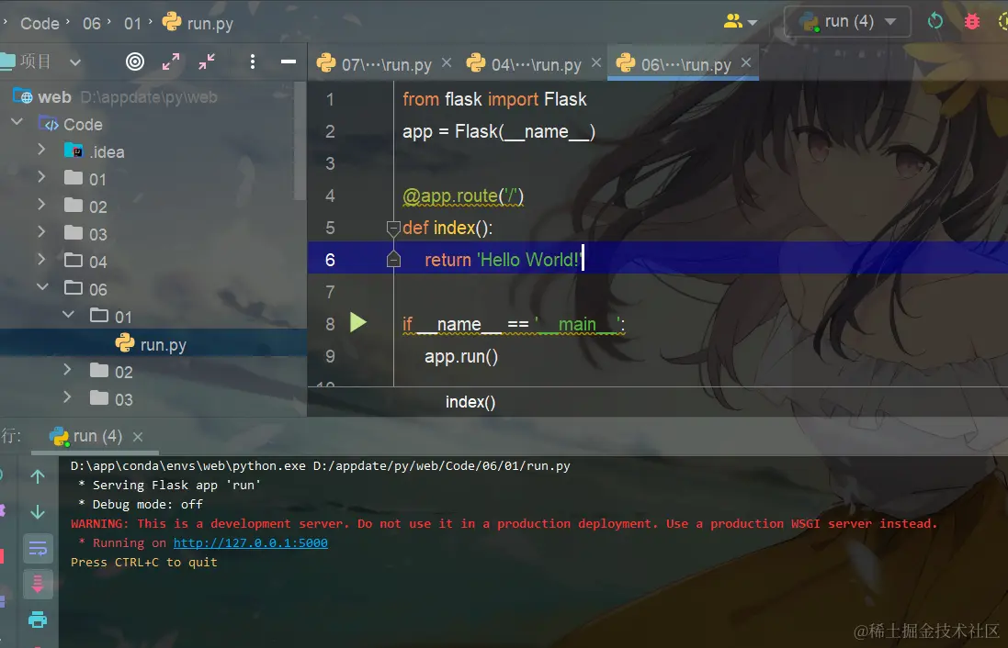Select the web project root

point(54,97)
